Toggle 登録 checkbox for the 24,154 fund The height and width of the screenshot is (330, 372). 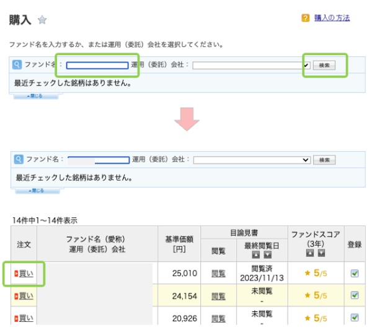tap(355, 295)
